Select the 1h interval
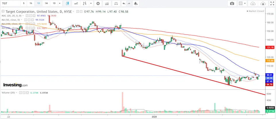 tap(31, 3)
